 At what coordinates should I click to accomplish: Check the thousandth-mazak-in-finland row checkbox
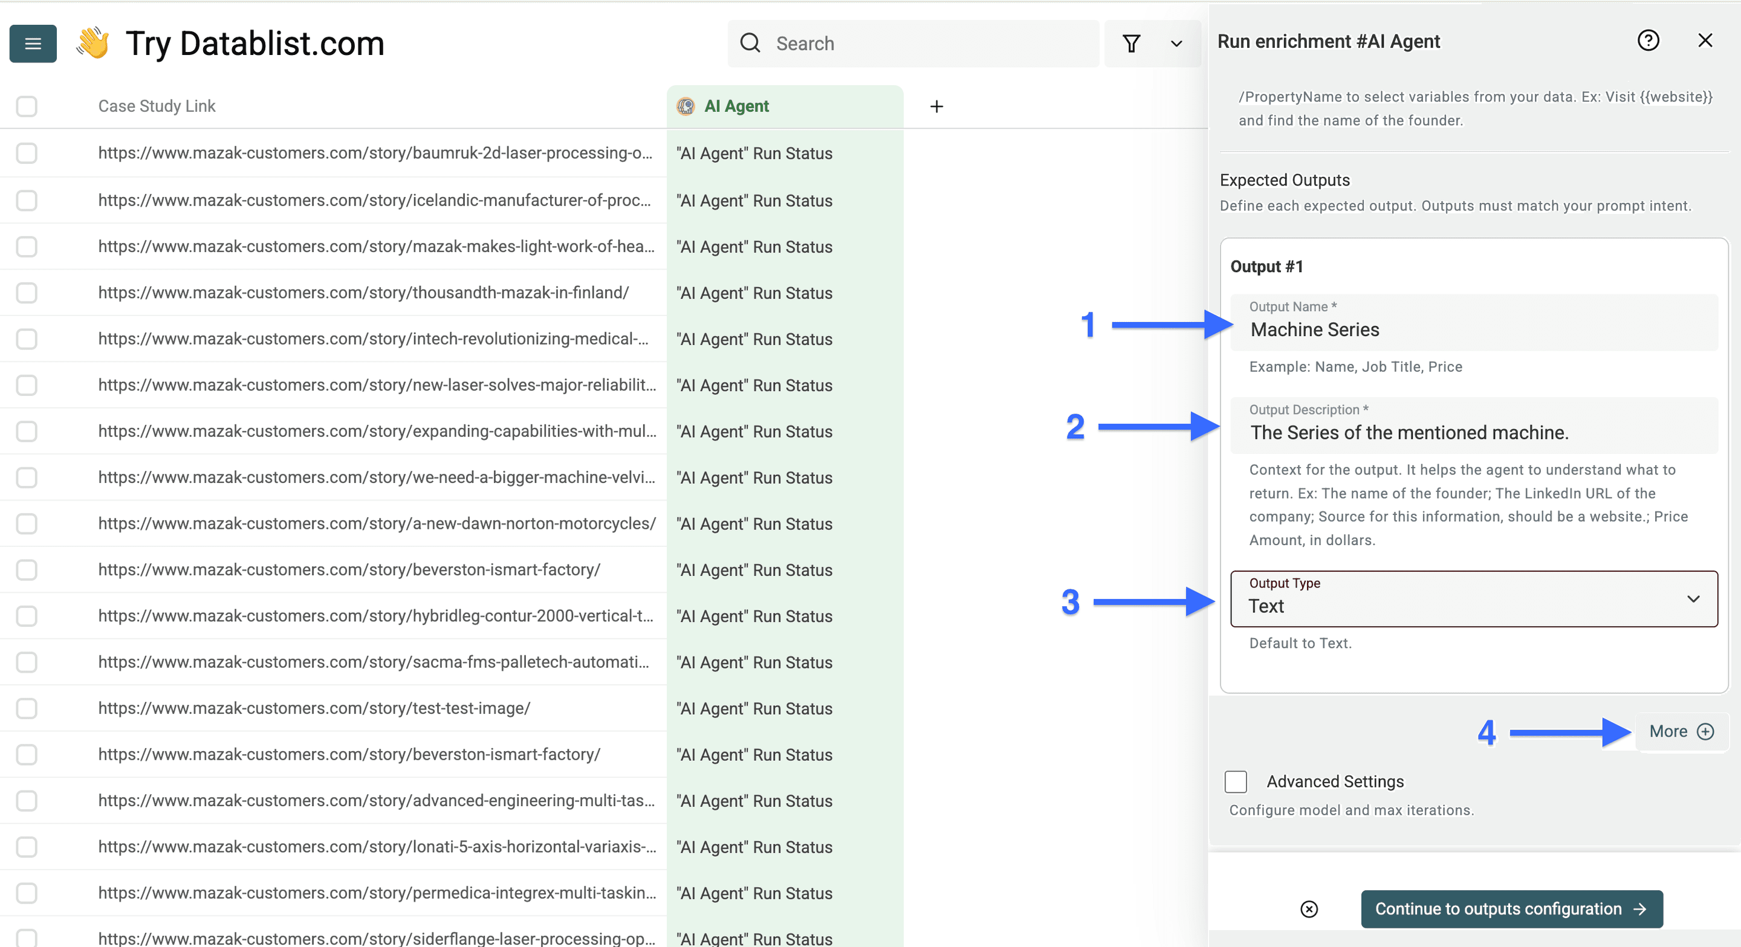pyautogui.click(x=27, y=293)
